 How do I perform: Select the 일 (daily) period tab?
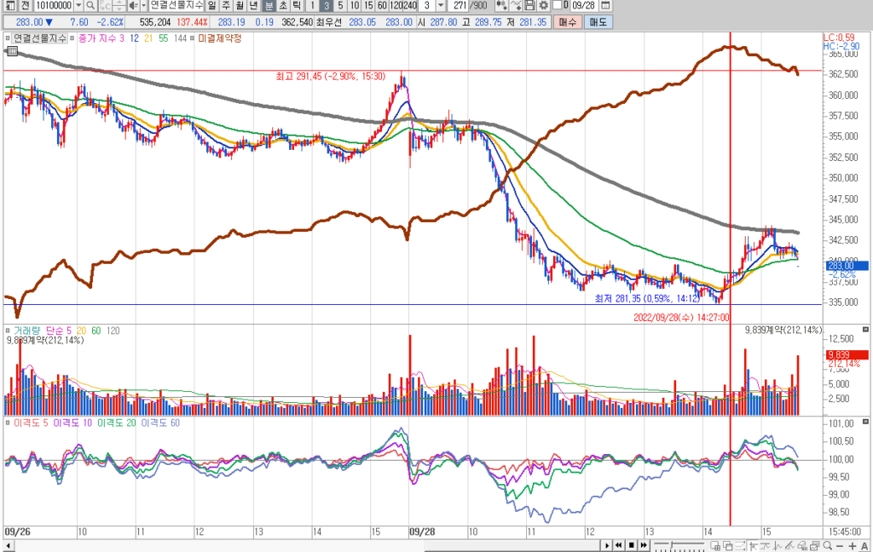click(211, 5)
